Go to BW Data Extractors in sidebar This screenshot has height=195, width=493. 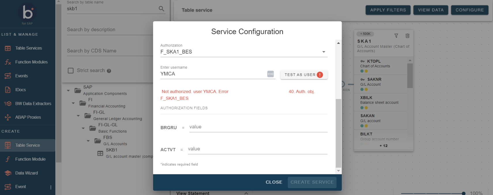coord(33,104)
